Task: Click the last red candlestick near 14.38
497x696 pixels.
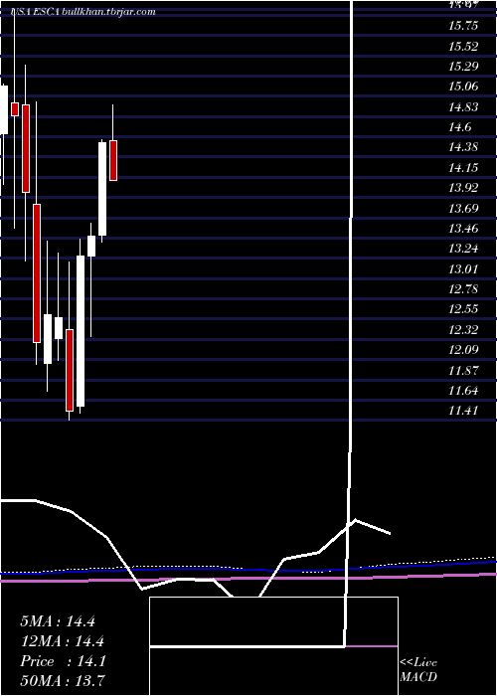Action: [113, 160]
